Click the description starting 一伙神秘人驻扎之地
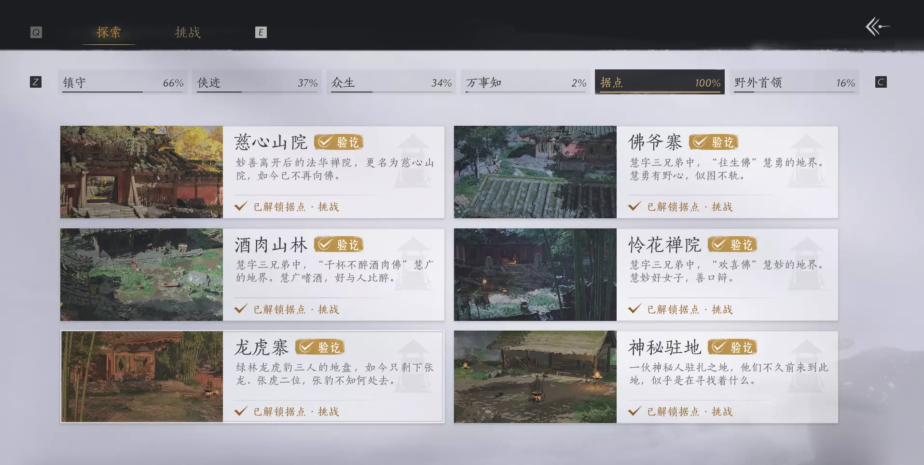Screen dimensions: 924x465 tap(729, 374)
